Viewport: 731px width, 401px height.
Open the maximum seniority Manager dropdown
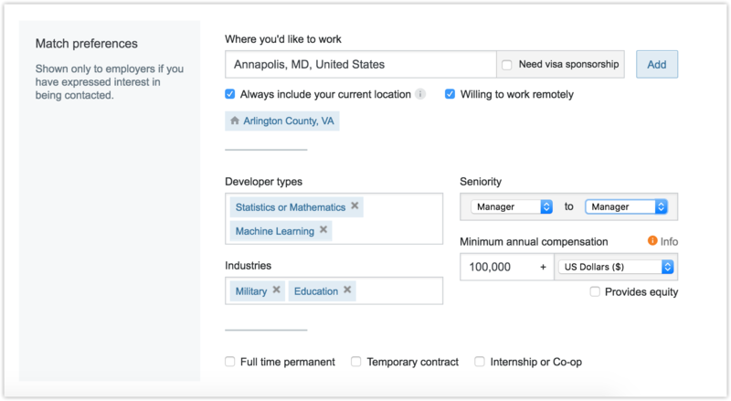626,206
